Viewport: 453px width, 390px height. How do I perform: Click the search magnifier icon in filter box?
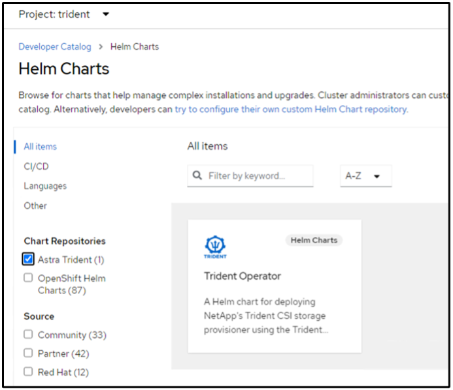pos(197,175)
